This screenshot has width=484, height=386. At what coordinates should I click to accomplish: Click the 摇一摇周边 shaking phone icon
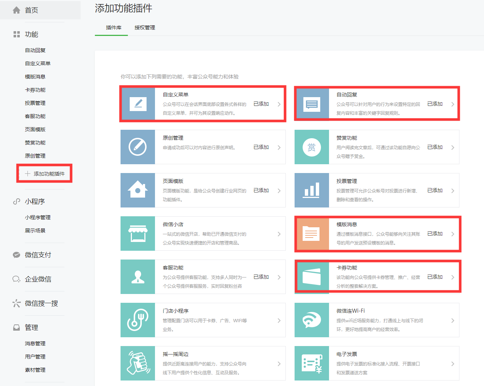pyautogui.click(x=138, y=363)
